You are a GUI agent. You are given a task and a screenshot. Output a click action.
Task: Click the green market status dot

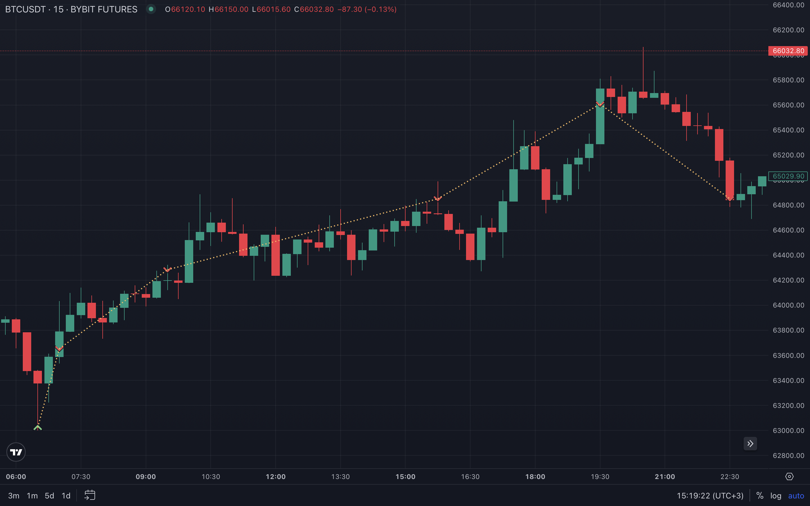(151, 9)
